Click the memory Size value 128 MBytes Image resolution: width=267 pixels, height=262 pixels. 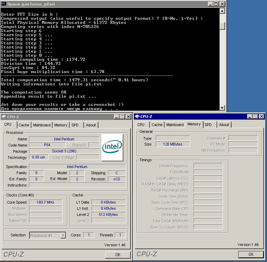(173, 144)
